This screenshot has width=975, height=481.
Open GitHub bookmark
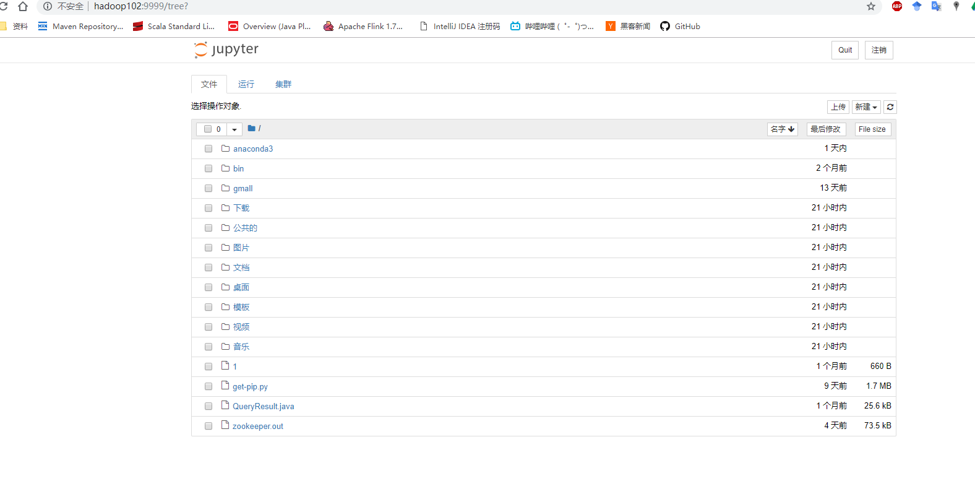pos(680,26)
